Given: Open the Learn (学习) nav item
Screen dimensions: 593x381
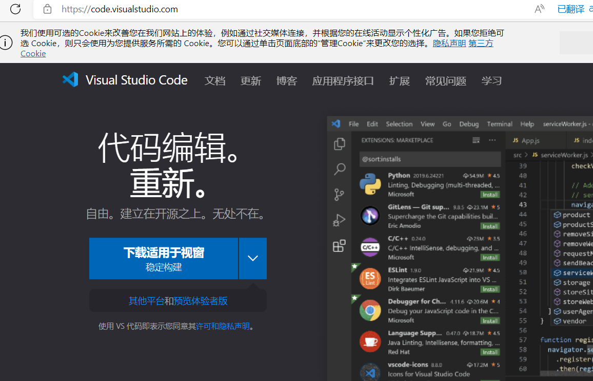Looking at the screenshot, I should click(x=491, y=81).
